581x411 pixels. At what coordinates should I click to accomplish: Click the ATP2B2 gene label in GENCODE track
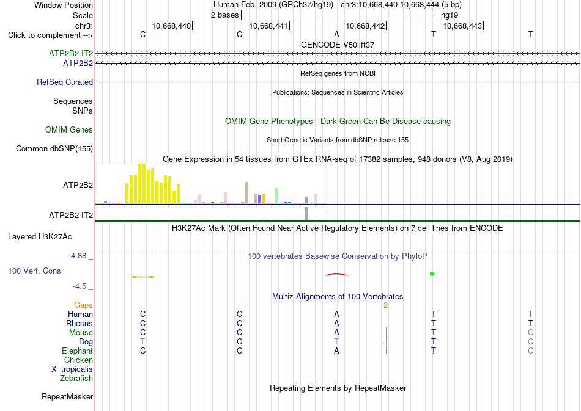78,64
